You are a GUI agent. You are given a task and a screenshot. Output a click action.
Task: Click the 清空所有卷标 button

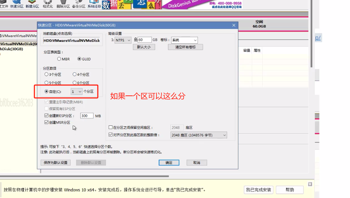click(186, 47)
